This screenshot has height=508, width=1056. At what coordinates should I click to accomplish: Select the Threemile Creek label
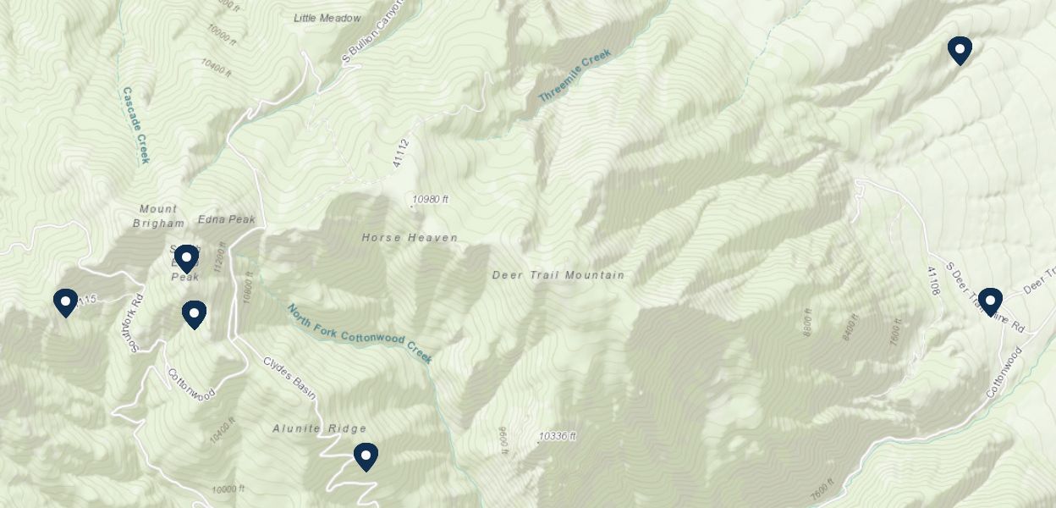tap(575, 76)
